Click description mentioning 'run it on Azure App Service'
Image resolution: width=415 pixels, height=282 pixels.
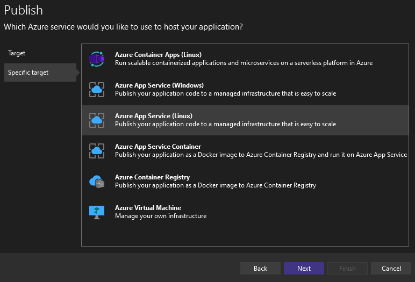tap(261, 155)
